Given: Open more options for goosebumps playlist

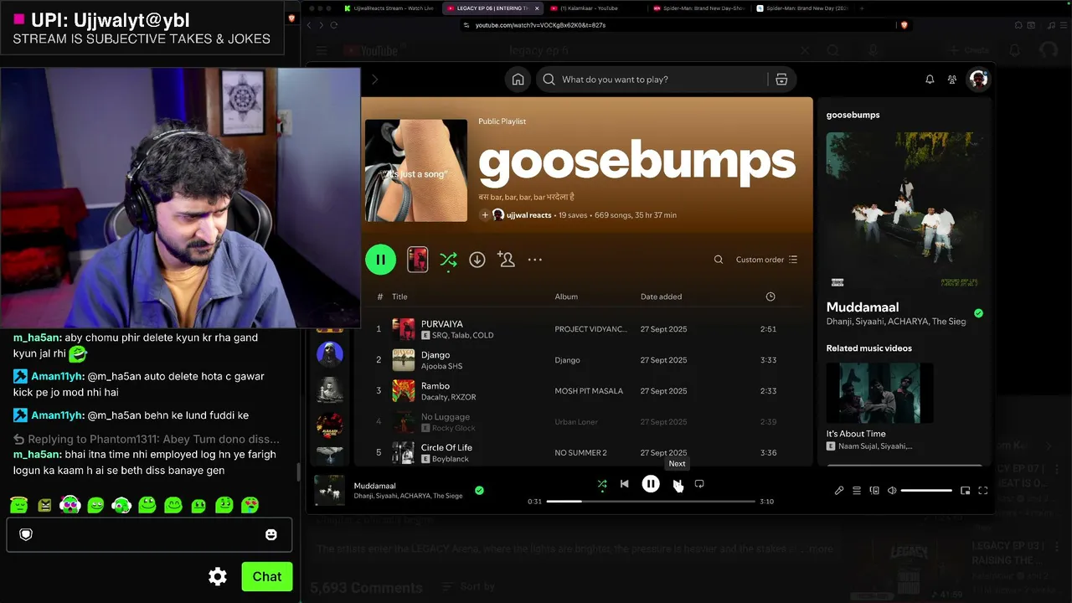Looking at the screenshot, I should (x=535, y=260).
